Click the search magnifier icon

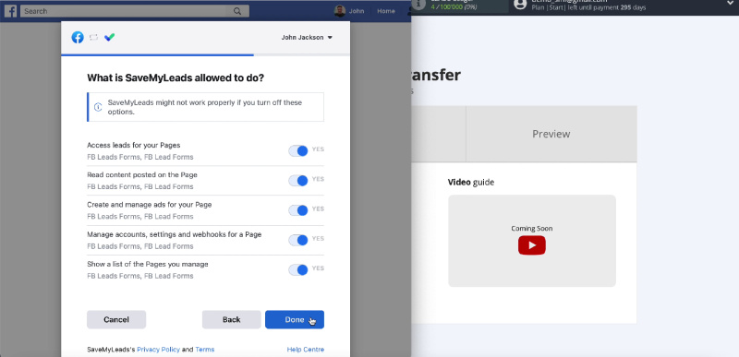tap(237, 11)
